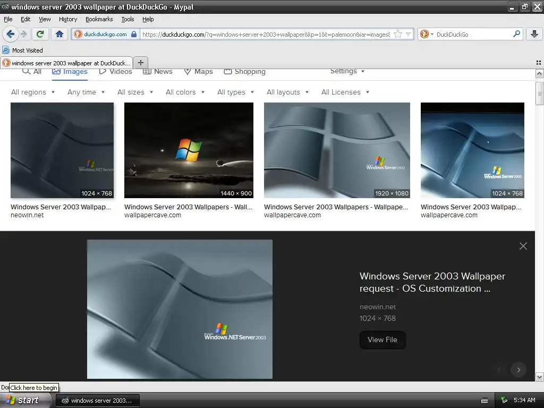Click the search magnifier in search box

(x=516, y=34)
